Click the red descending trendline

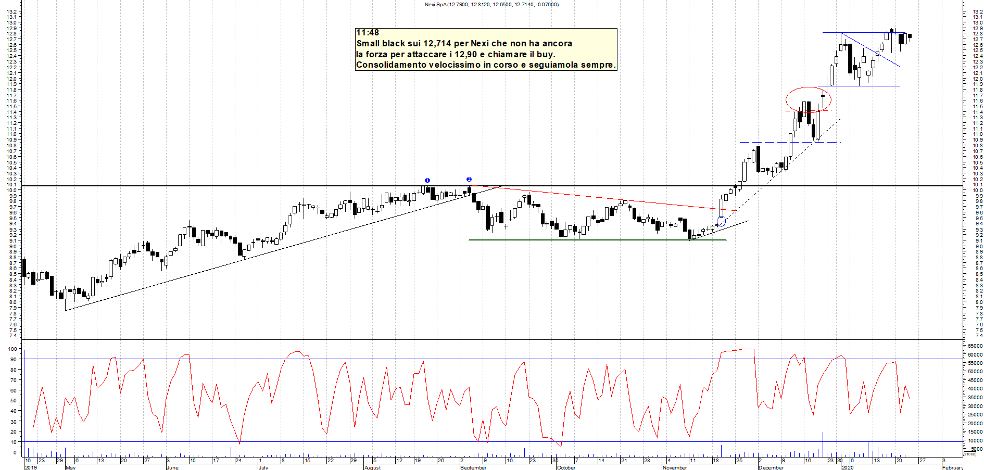(604, 198)
